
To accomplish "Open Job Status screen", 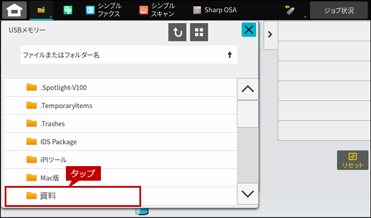I will [x=339, y=10].
